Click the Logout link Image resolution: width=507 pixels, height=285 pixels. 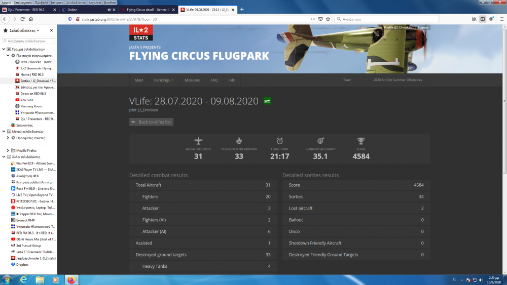423,27
